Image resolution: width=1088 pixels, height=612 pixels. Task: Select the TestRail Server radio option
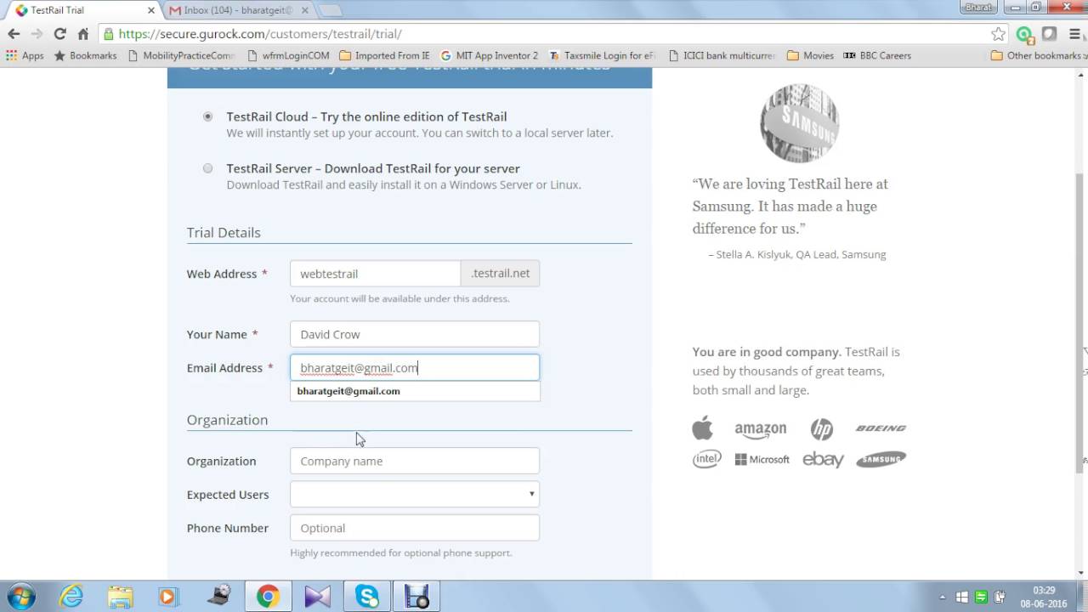207,168
